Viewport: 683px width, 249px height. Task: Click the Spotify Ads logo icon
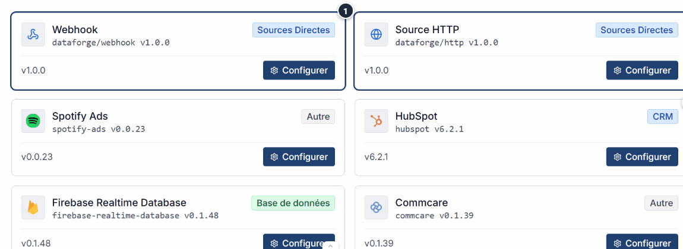(x=33, y=121)
